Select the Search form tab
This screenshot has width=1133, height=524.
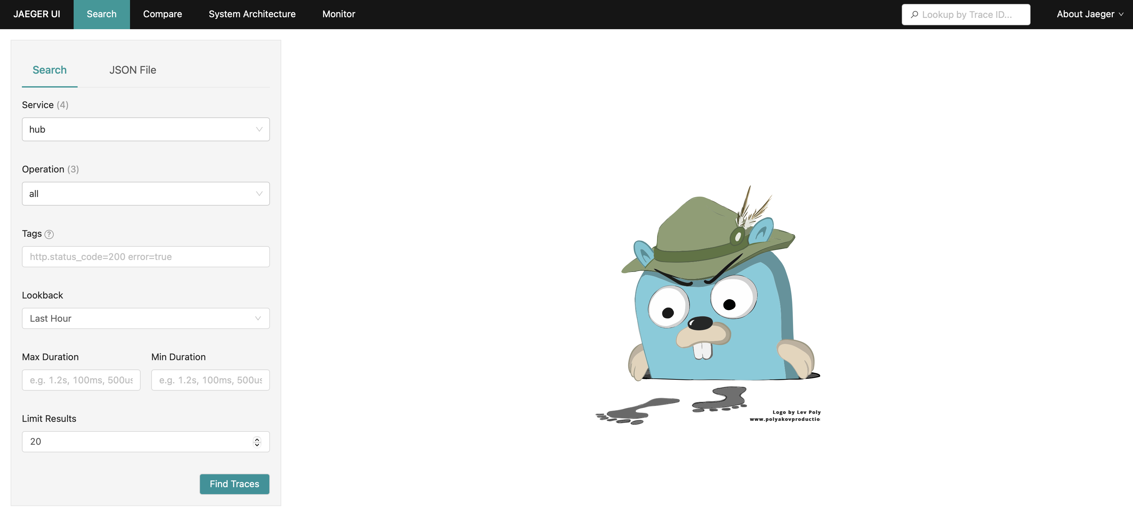point(50,70)
